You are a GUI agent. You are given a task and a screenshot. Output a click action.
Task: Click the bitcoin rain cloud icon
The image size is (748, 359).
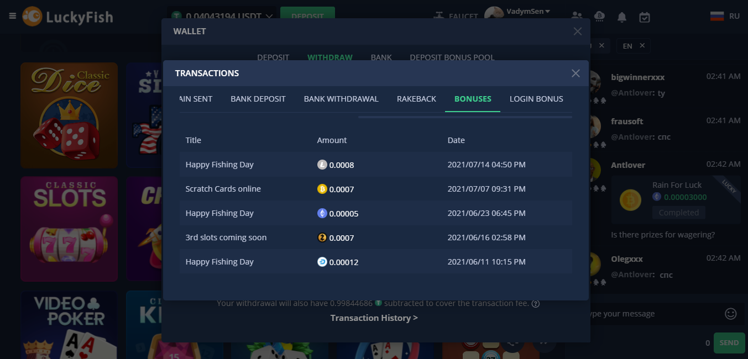coord(599,17)
